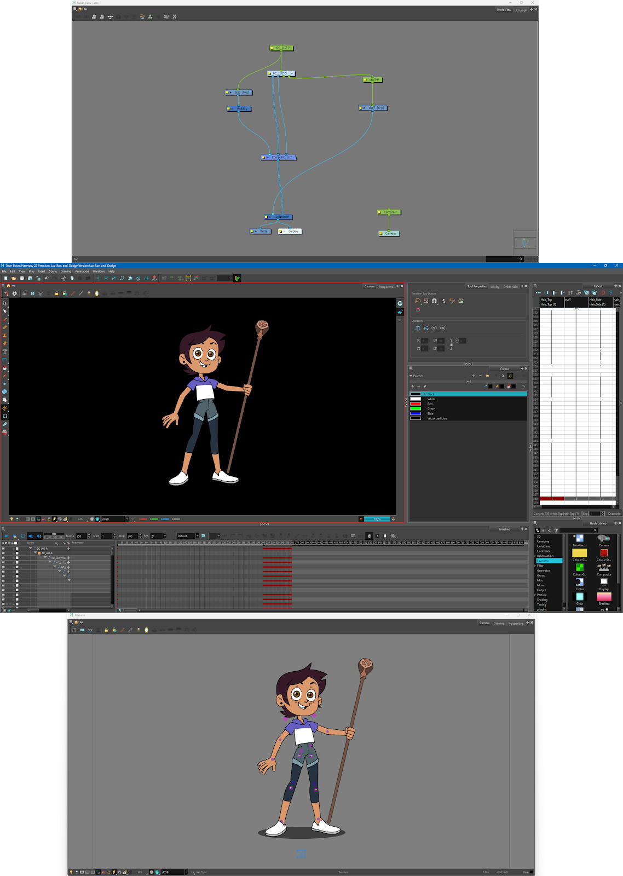Select the Composite node icon in Node Library

coord(604,568)
